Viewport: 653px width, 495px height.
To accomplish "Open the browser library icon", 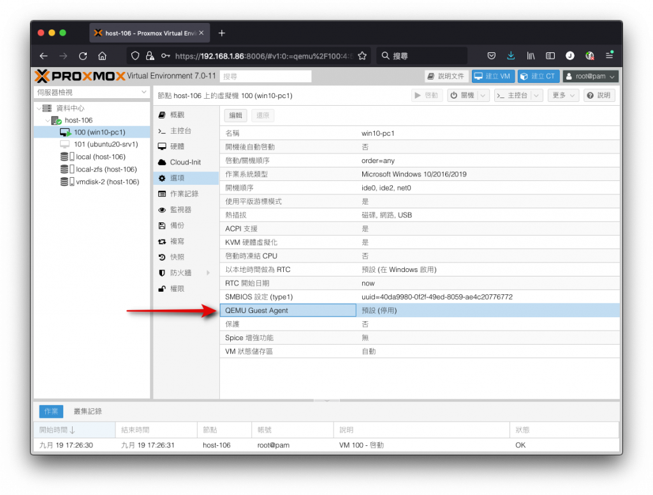I will [x=531, y=55].
